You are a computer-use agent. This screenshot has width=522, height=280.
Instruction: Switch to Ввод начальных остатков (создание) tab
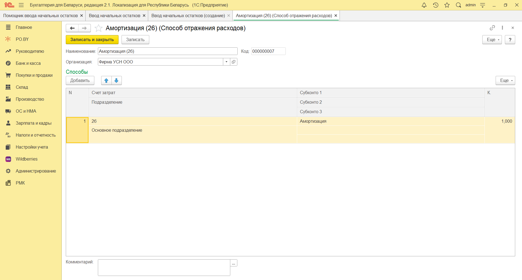(x=188, y=16)
